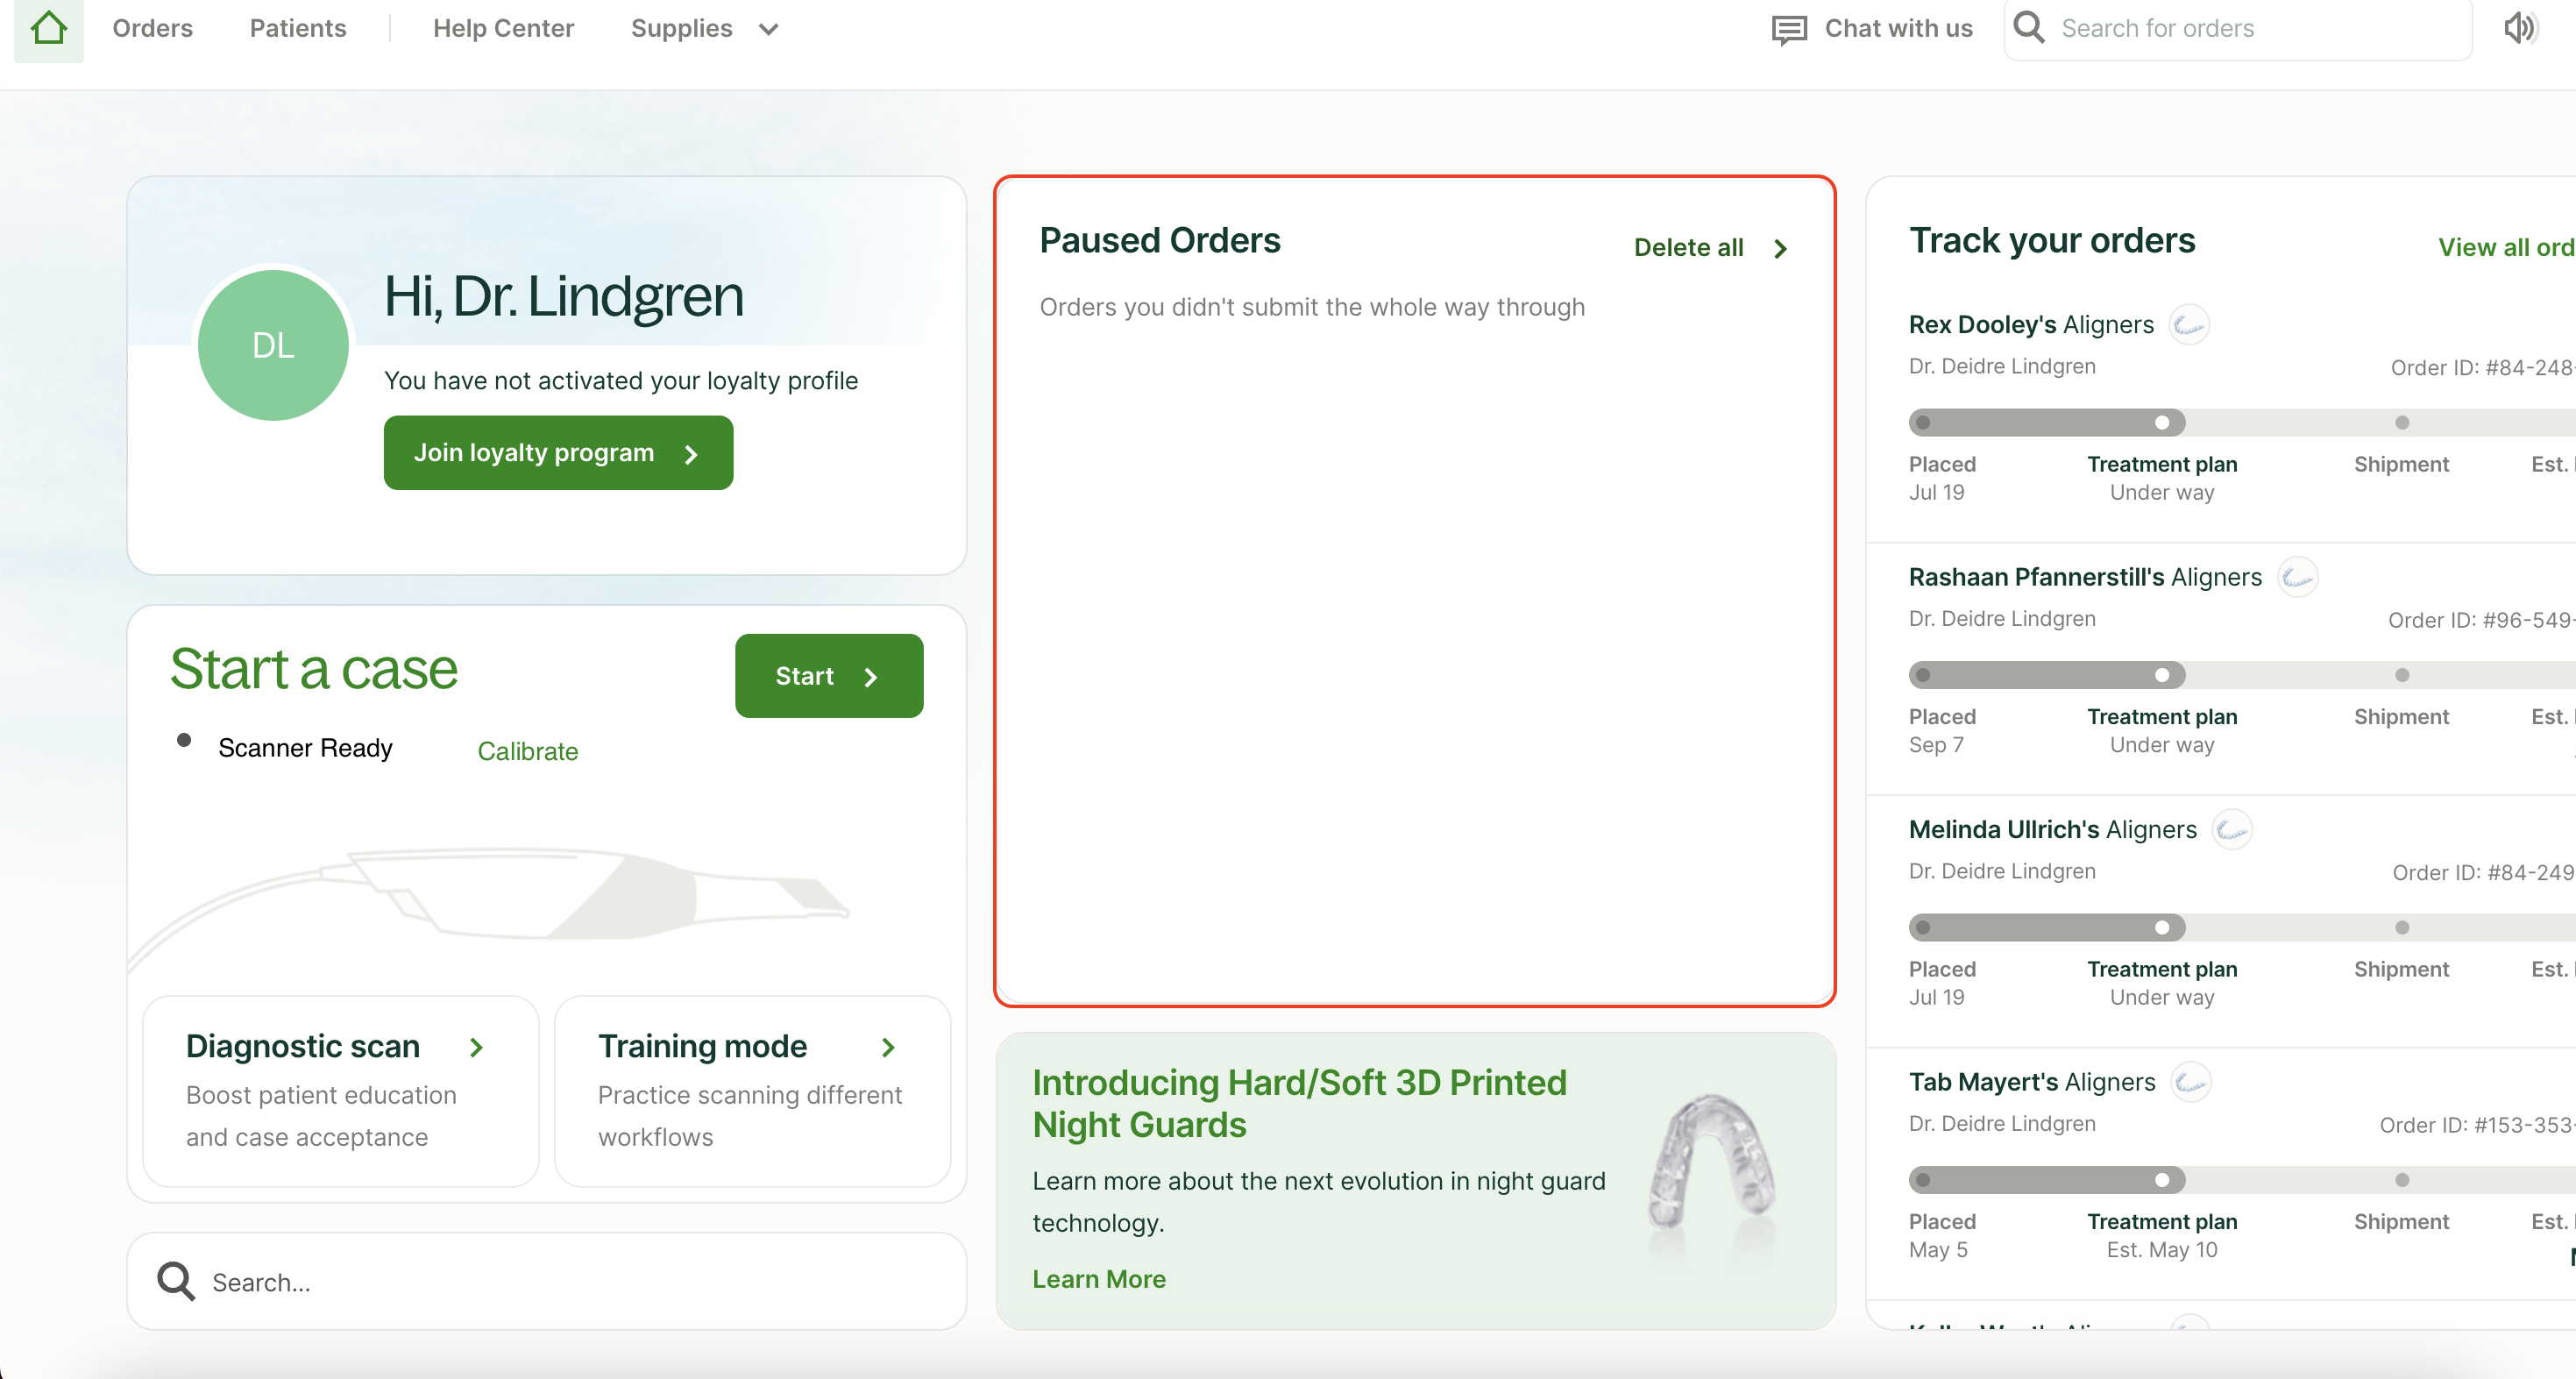Open Training mode via its chevron

pyautogui.click(x=888, y=1047)
